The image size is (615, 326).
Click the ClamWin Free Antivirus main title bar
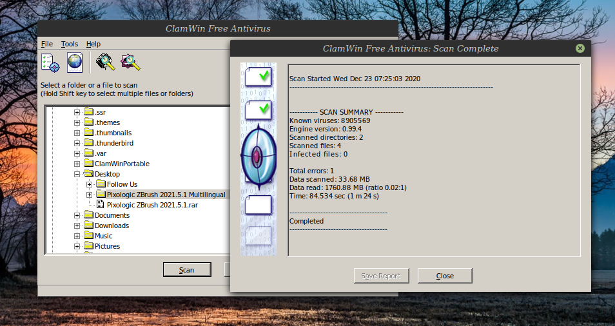218,28
